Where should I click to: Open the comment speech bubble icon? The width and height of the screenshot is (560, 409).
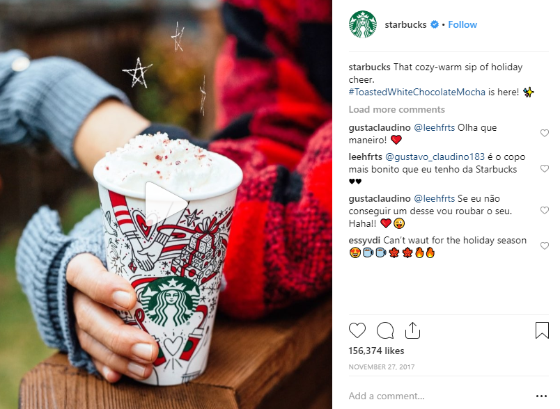pyautogui.click(x=385, y=330)
